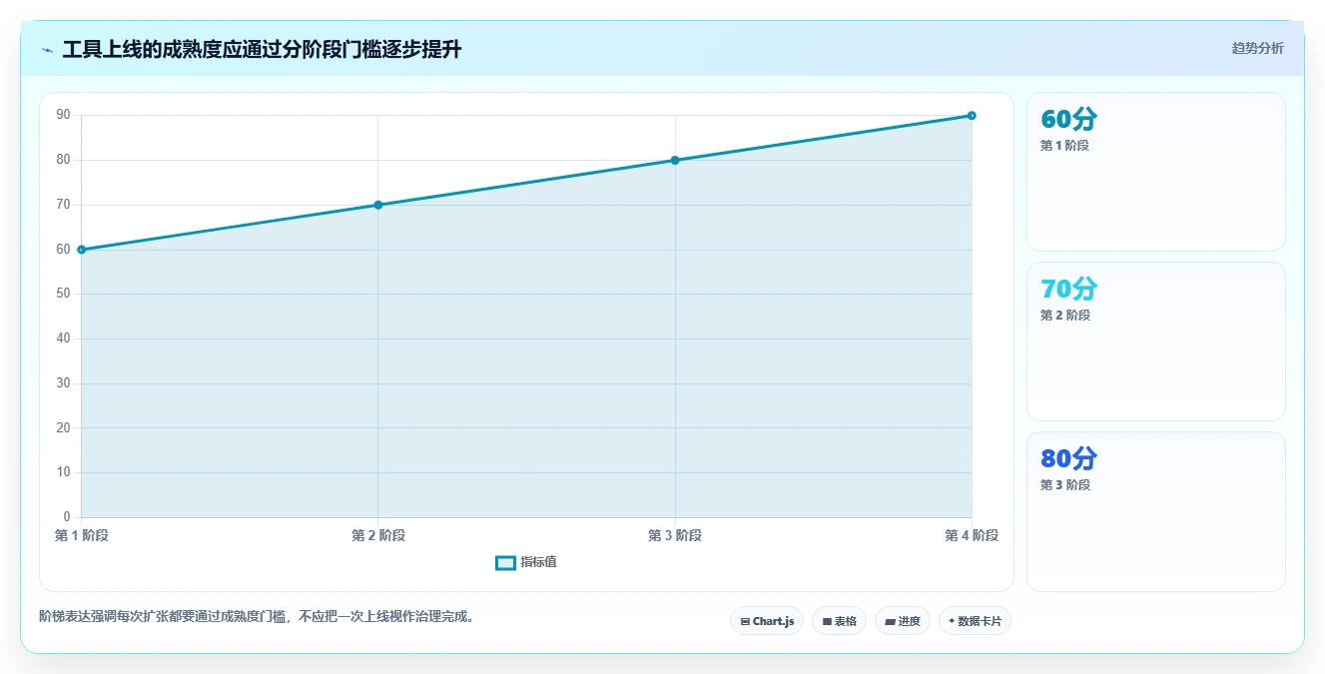The width and height of the screenshot is (1325, 674).
Task: Click the data point at 第 2 阶段
Action: click(x=378, y=205)
